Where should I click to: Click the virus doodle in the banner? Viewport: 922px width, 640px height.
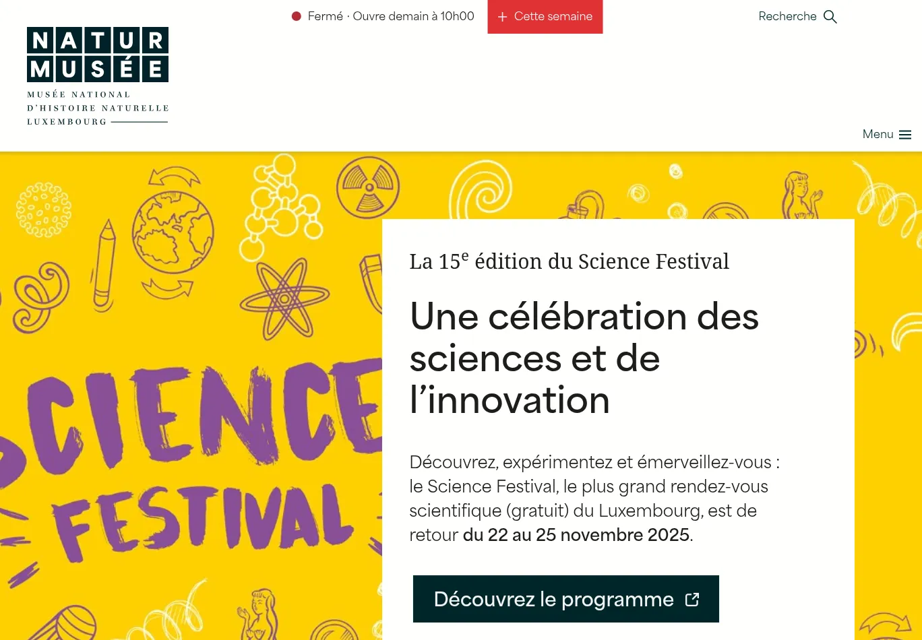pyautogui.click(x=44, y=210)
